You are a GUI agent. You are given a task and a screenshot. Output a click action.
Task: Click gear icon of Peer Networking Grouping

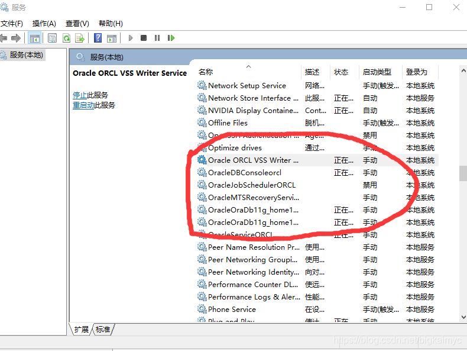point(202,259)
